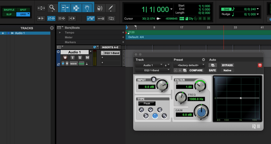Click Audio 1 track freeze snowflake
The width and height of the screenshot is (271, 144).
67,64
